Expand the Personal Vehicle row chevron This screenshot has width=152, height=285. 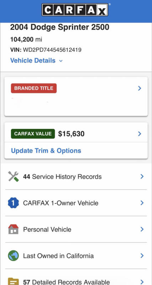142,229
